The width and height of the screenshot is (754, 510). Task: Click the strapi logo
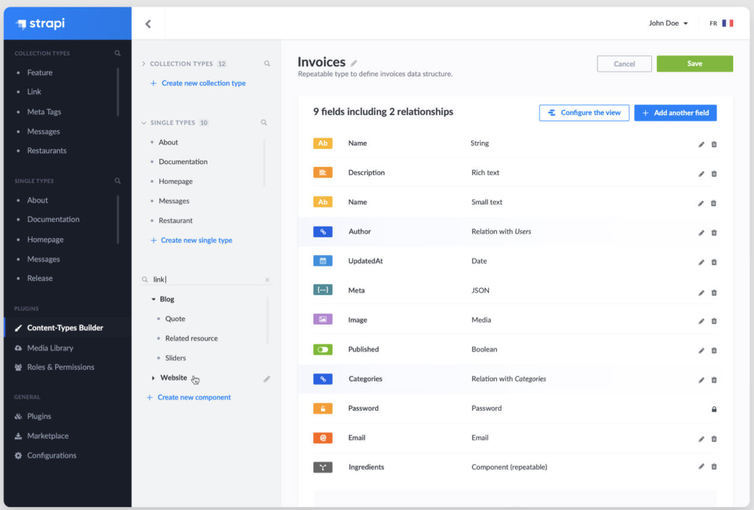click(40, 24)
